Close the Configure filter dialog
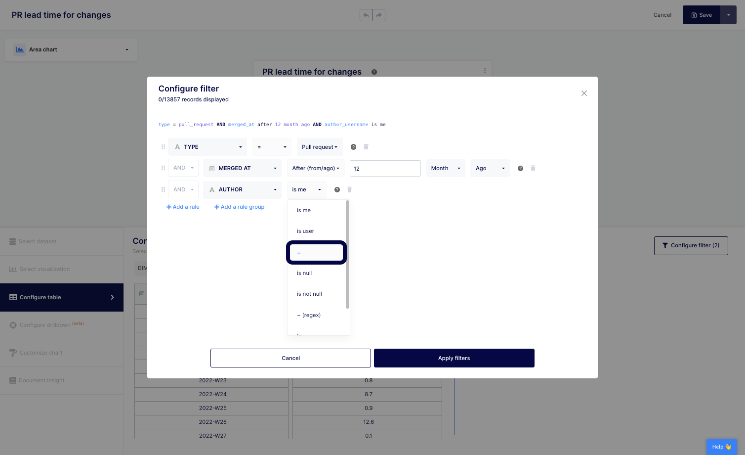Viewport: 745px width, 455px height. pyautogui.click(x=584, y=93)
